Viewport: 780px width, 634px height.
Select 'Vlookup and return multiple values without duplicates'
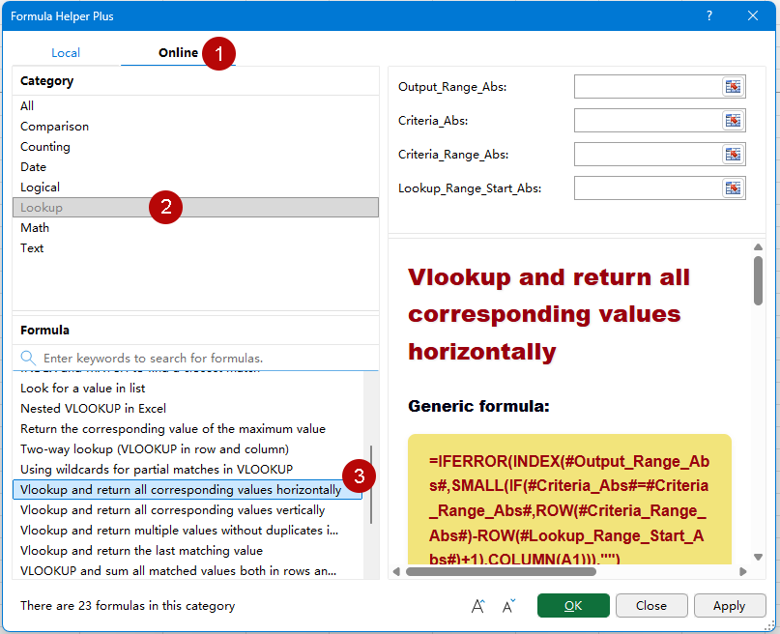[188, 531]
